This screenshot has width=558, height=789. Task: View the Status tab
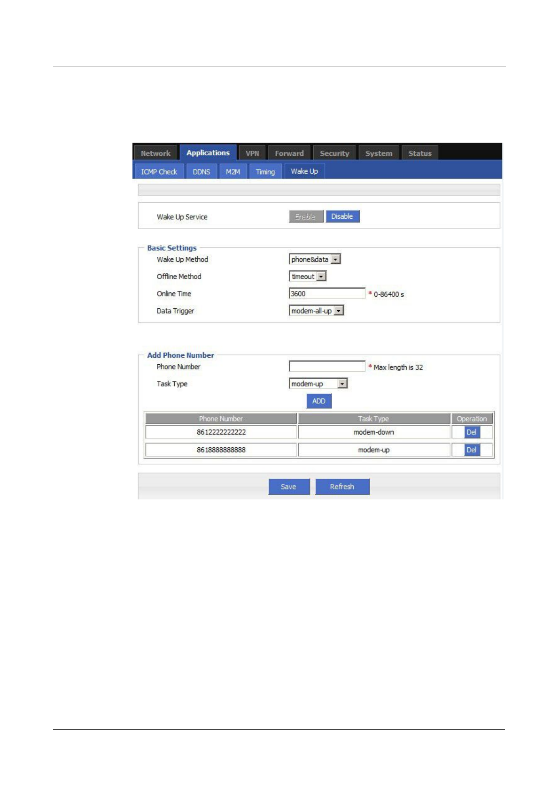(420, 153)
